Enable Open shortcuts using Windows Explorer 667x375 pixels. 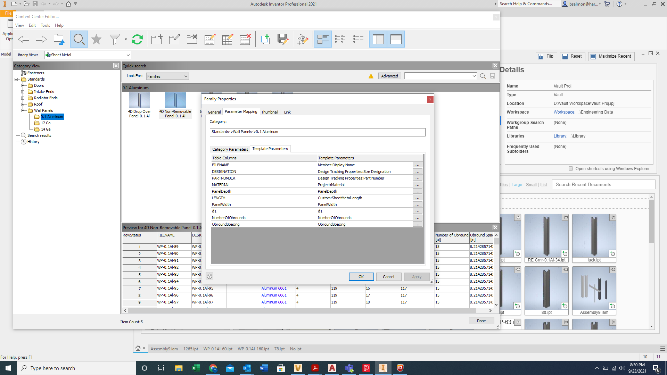[x=571, y=168]
